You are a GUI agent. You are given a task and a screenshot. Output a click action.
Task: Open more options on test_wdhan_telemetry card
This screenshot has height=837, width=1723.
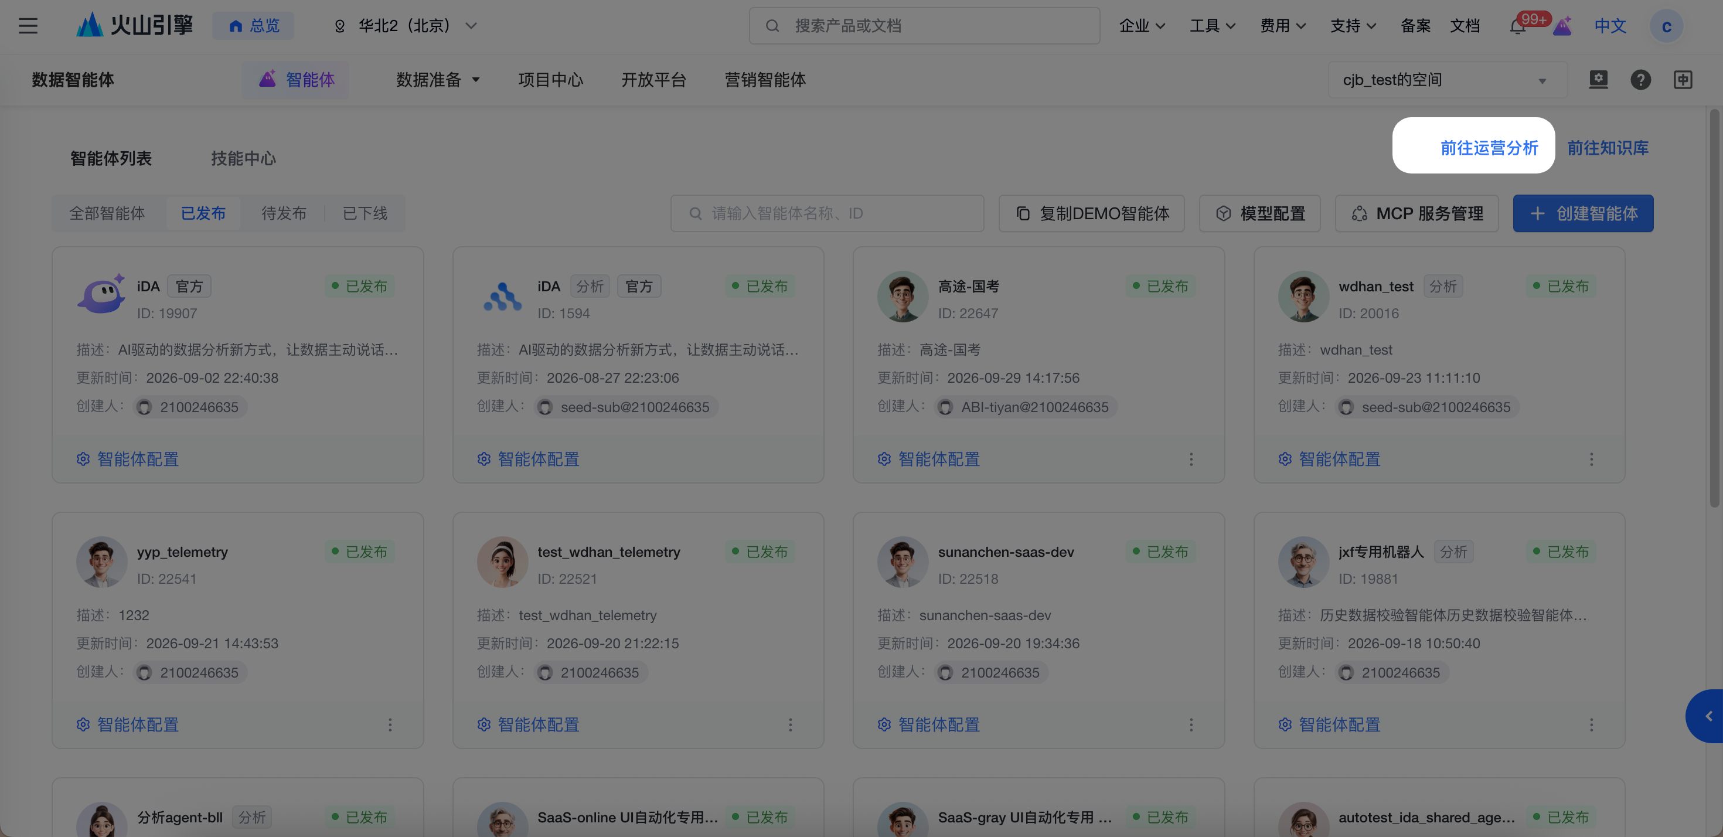click(790, 724)
